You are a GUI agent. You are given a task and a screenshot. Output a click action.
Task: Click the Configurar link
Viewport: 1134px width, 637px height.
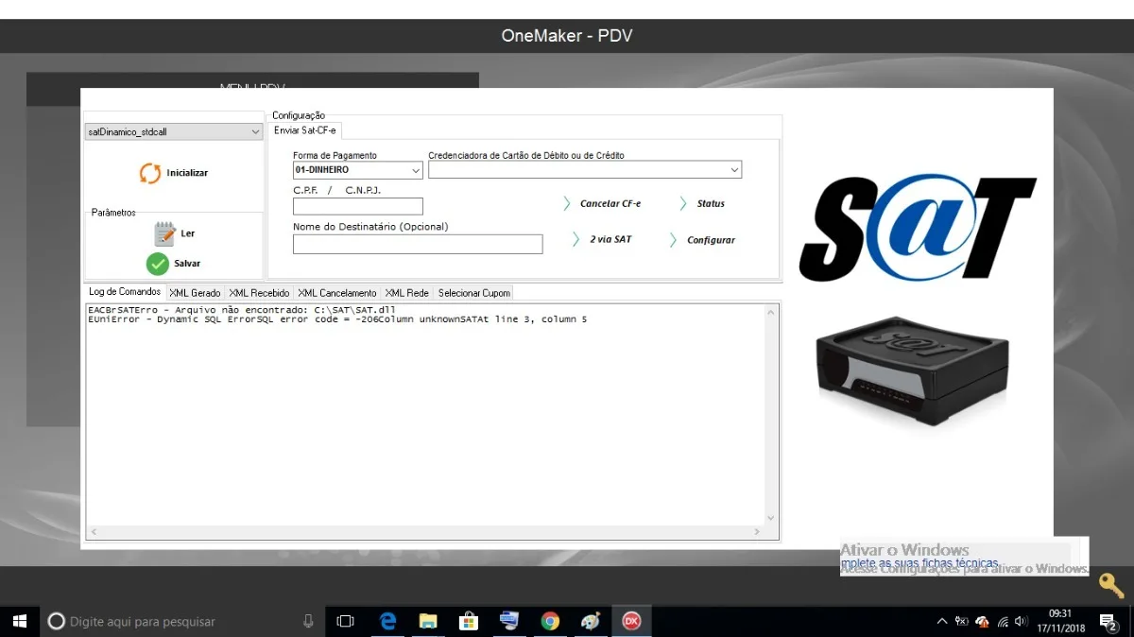(x=711, y=240)
